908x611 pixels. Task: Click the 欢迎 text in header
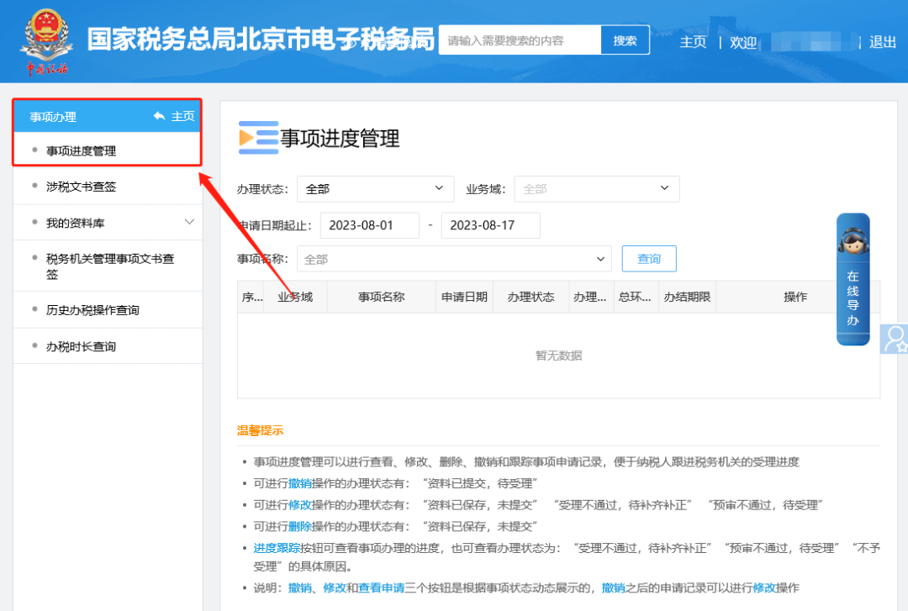743,42
